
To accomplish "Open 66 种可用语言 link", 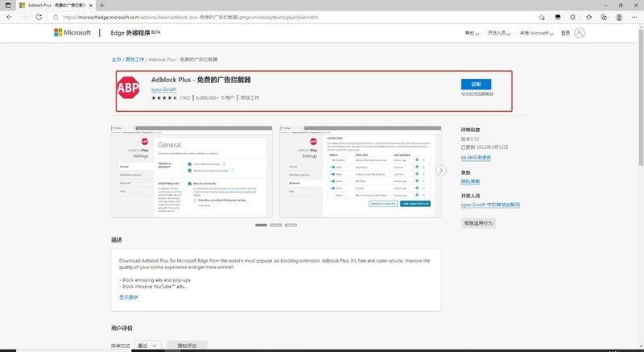I will (476, 158).
